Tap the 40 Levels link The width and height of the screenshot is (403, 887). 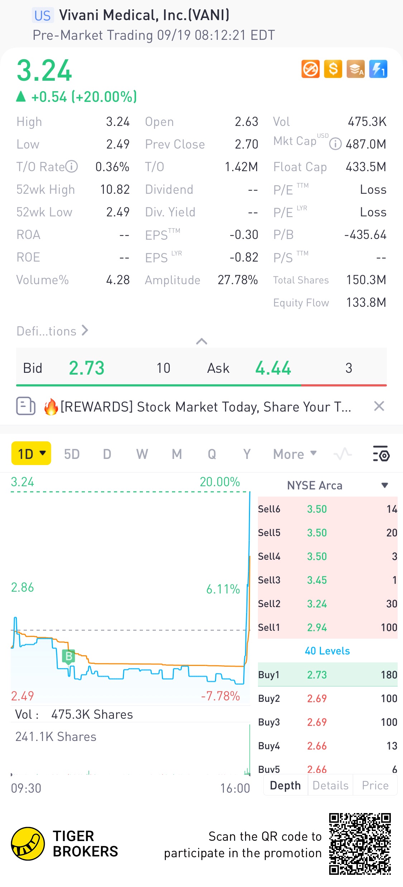click(x=327, y=651)
